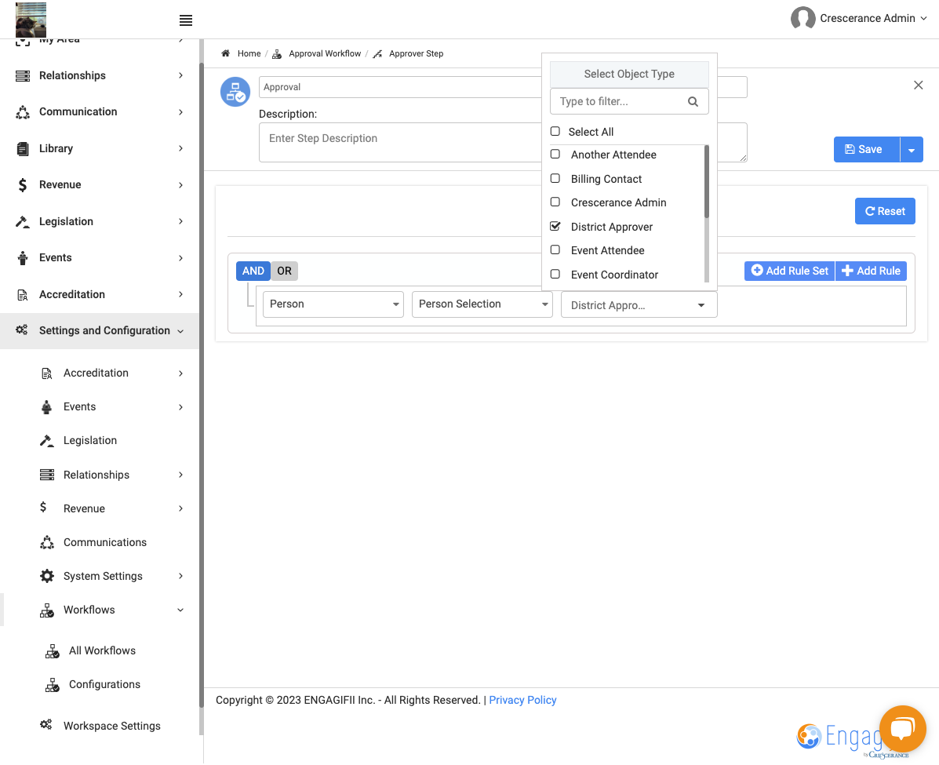
Task: Check the Another Attendee checkbox
Action: point(555,154)
